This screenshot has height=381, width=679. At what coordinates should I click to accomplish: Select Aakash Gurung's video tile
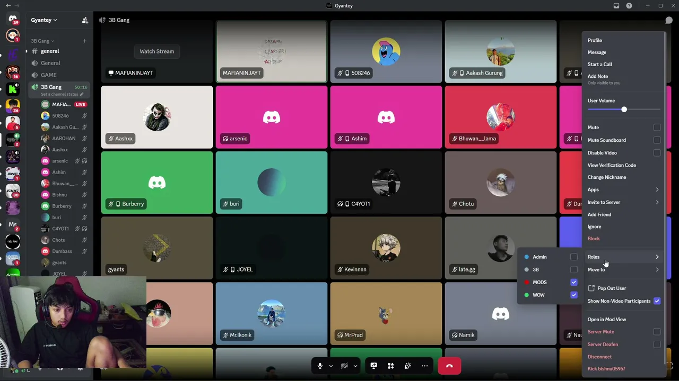pyautogui.click(x=501, y=52)
